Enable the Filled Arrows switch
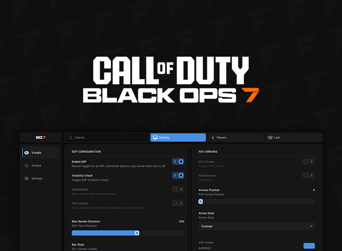Image resolution: width=342 pixels, height=251 pixels. pos(309,175)
